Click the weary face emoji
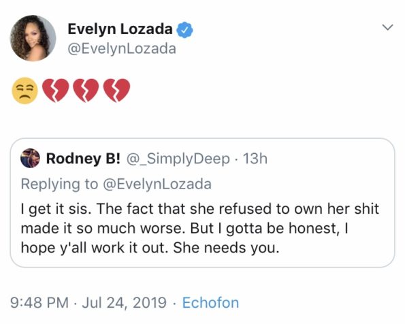 coord(25,91)
